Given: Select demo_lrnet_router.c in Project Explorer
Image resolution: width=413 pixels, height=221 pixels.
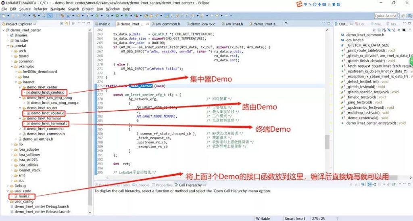Looking at the screenshot, I should tap(47, 113).
